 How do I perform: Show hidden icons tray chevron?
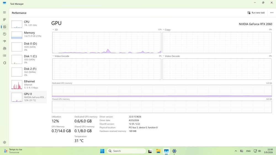point(236,151)
